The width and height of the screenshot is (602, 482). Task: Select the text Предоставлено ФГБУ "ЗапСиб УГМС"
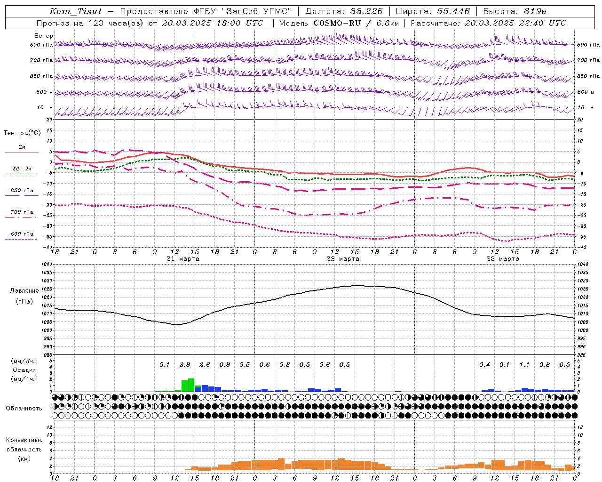(206, 11)
